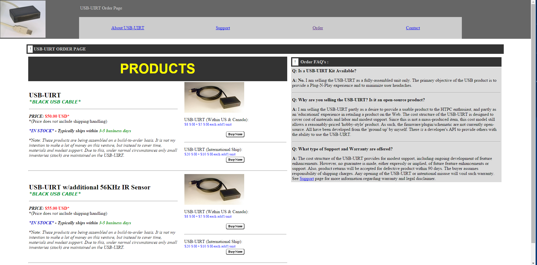
Task: Click the product photo for 56KHz IR Sensor model
Action: 214,189
